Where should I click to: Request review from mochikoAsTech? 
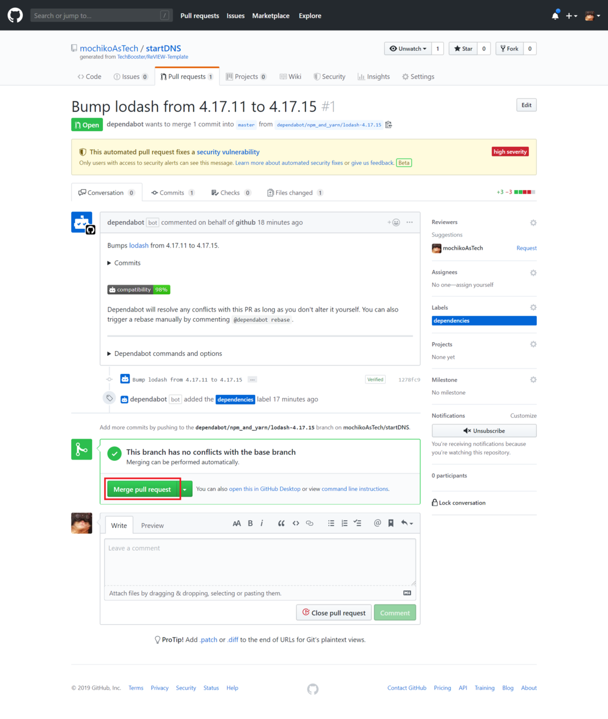[527, 248]
